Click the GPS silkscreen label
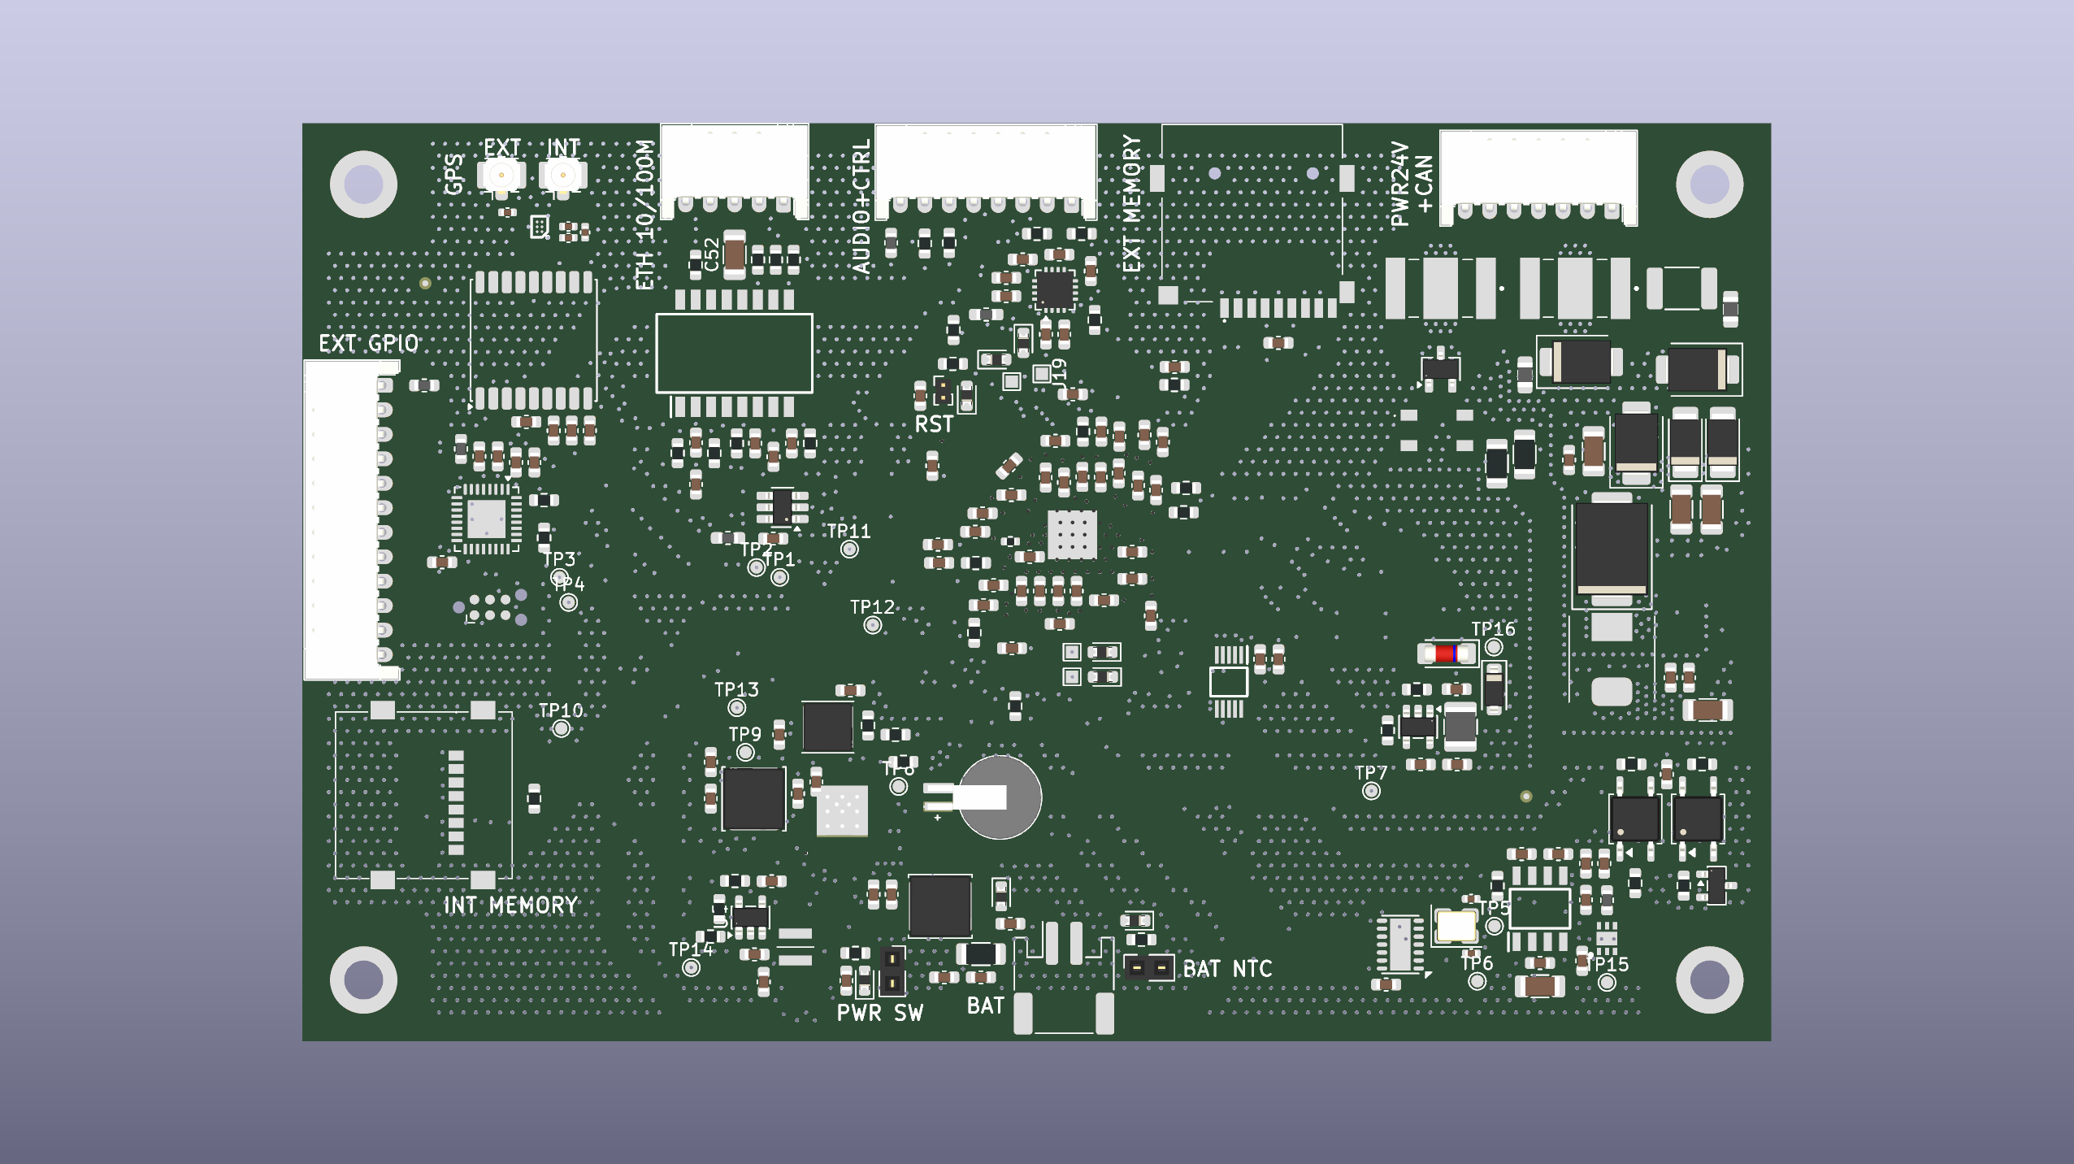2074x1164 pixels. click(453, 174)
